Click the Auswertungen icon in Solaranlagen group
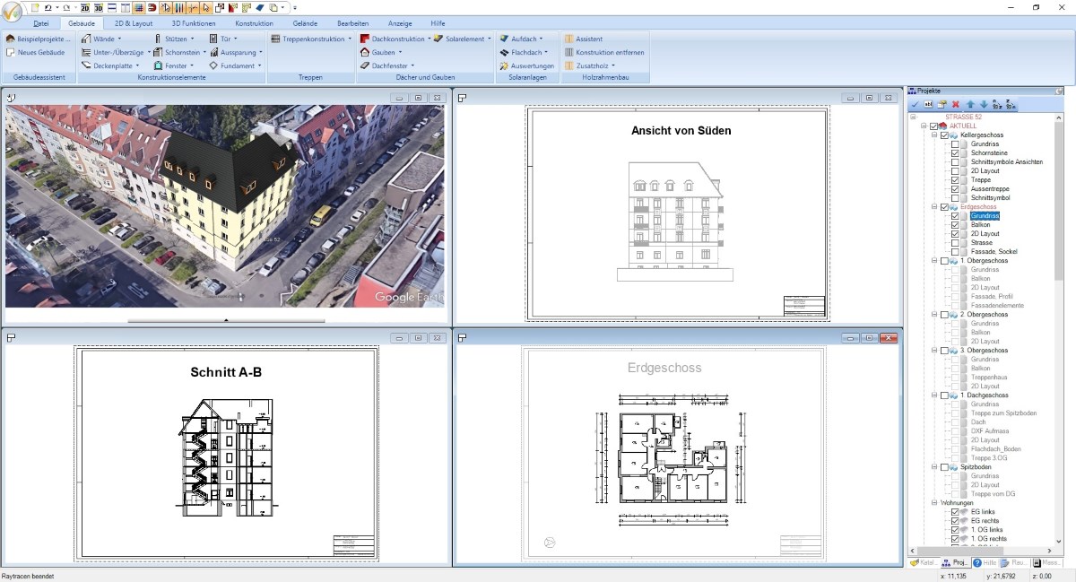This screenshot has height=582, width=1076. tap(505, 66)
